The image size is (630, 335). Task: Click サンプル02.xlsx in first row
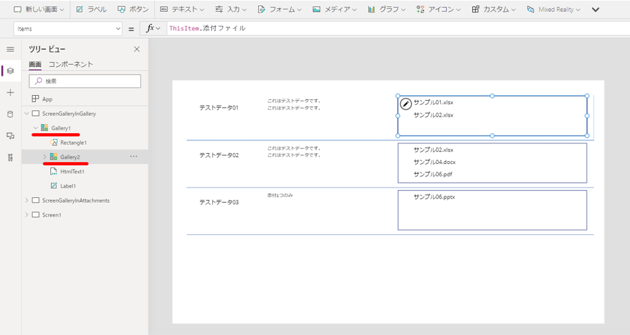[x=434, y=115]
